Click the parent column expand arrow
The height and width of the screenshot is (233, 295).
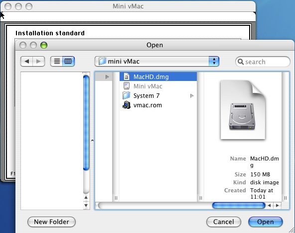107,77
